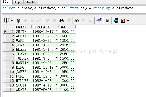Open date dropdown for 1981-2-22
The image size is (146, 97).
pyautogui.click(x=57, y=40)
